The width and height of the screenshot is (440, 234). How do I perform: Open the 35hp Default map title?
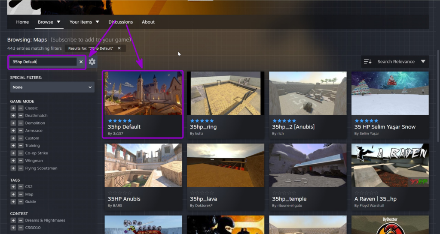[124, 127]
